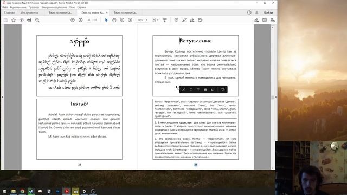
Task: Click page number 33 at bottom
Action: [80, 165]
